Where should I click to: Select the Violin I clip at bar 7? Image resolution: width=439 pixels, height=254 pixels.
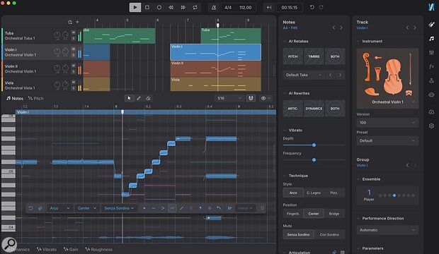[x=215, y=52]
